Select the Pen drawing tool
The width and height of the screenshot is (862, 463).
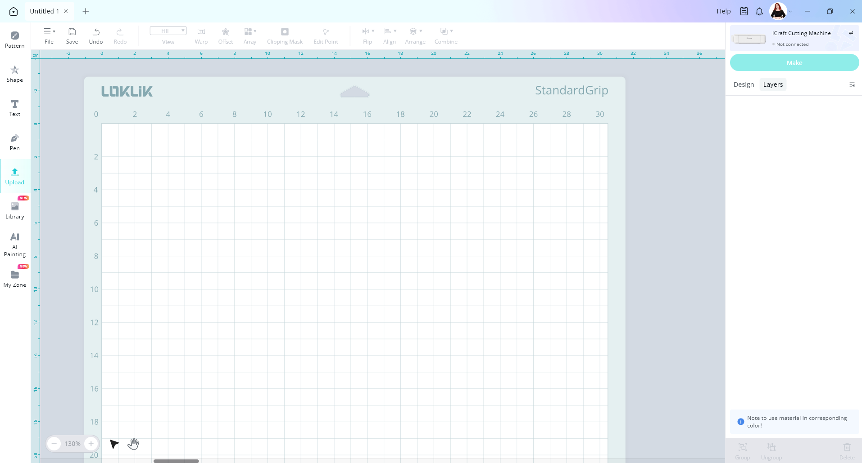click(x=15, y=142)
